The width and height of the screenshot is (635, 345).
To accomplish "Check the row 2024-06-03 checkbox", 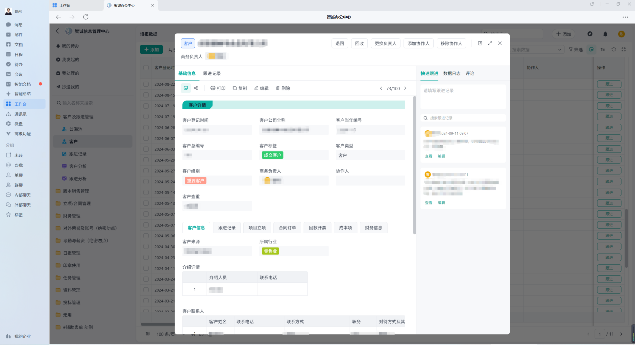I will (146, 149).
